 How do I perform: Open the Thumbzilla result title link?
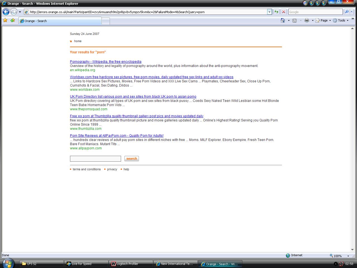click(x=137, y=116)
